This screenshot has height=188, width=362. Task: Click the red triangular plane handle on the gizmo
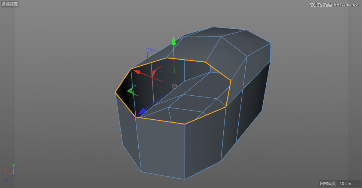tap(154, 74)
